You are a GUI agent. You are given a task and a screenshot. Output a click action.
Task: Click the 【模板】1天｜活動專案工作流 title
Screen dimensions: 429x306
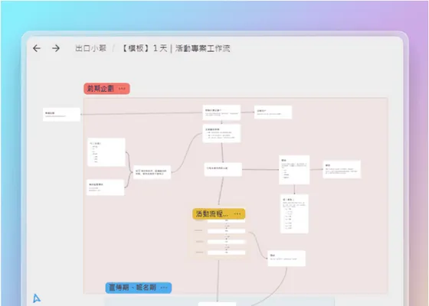point(175,48)
